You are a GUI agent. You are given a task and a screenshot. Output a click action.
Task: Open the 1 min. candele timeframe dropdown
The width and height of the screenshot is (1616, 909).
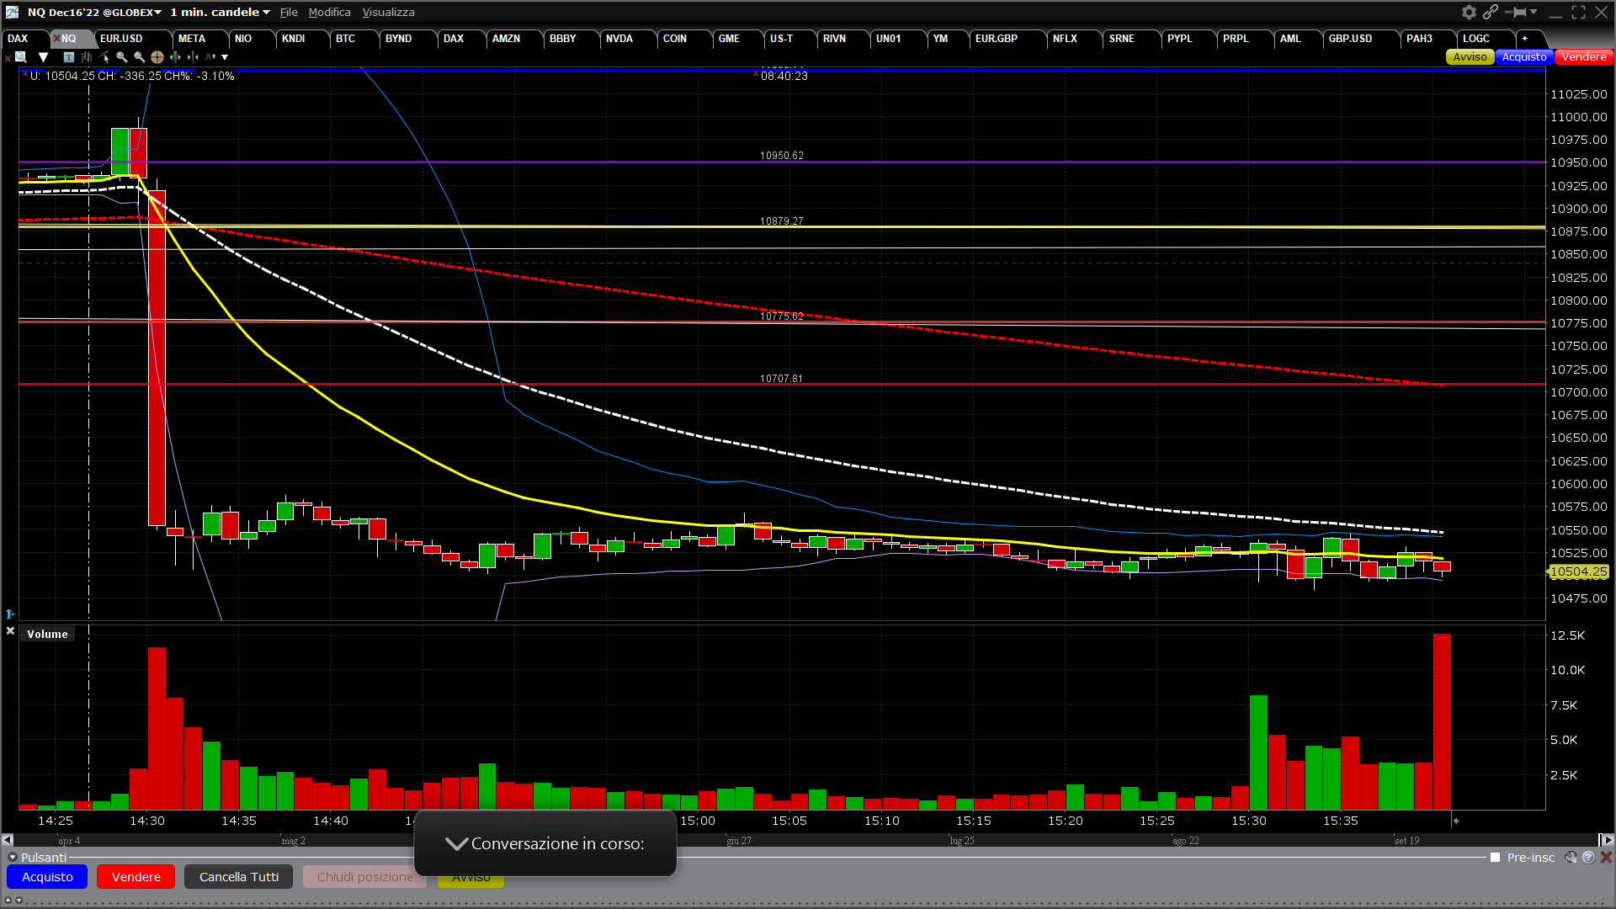pyautogui.click(x=220, y=12)
